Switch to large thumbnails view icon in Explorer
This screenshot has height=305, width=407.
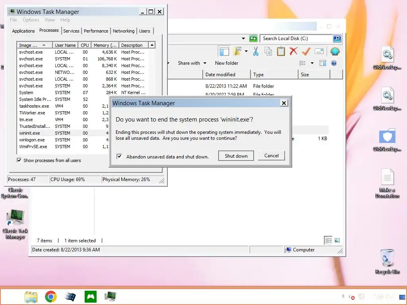[337, 240]
